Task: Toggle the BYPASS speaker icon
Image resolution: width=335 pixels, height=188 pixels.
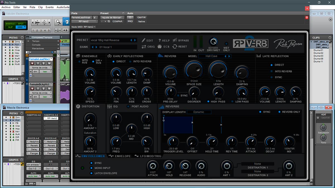Action: click(175, 40)
